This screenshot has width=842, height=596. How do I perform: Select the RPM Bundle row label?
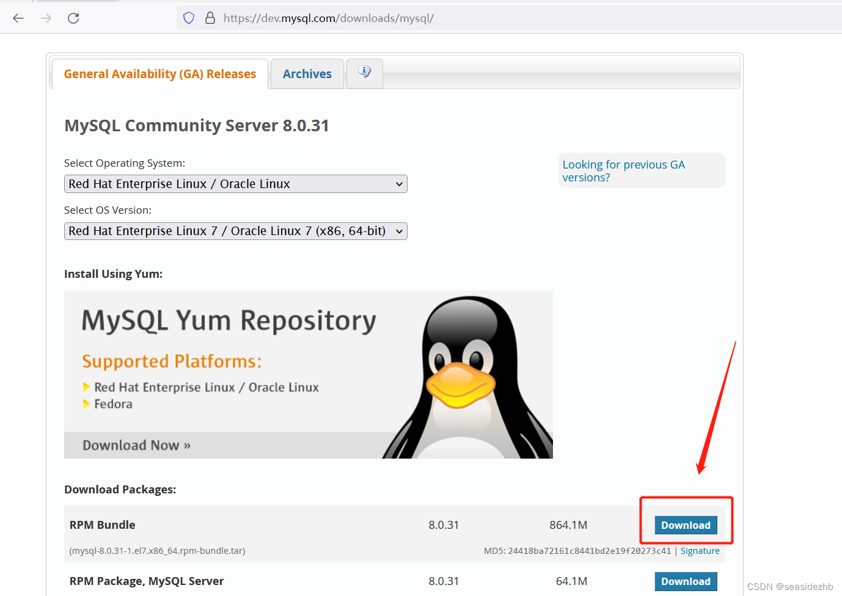[103, 525]
